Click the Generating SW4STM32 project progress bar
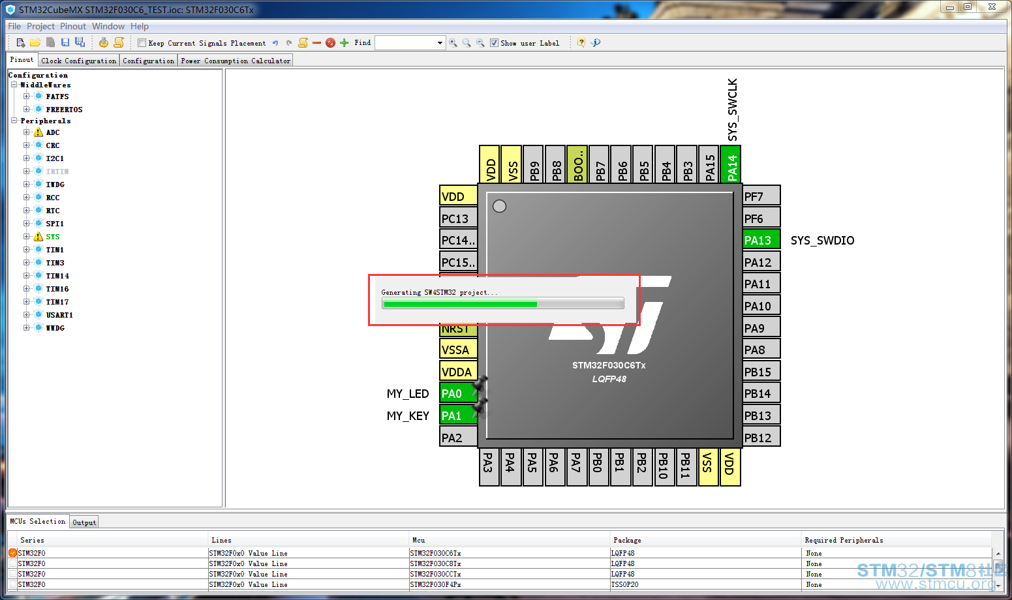 click(x=503, y=303)
